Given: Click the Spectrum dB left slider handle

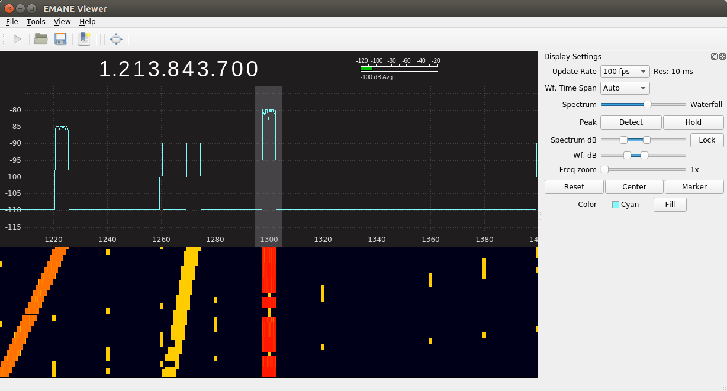Looking at the screenshot, I should (x=623, y=140).
